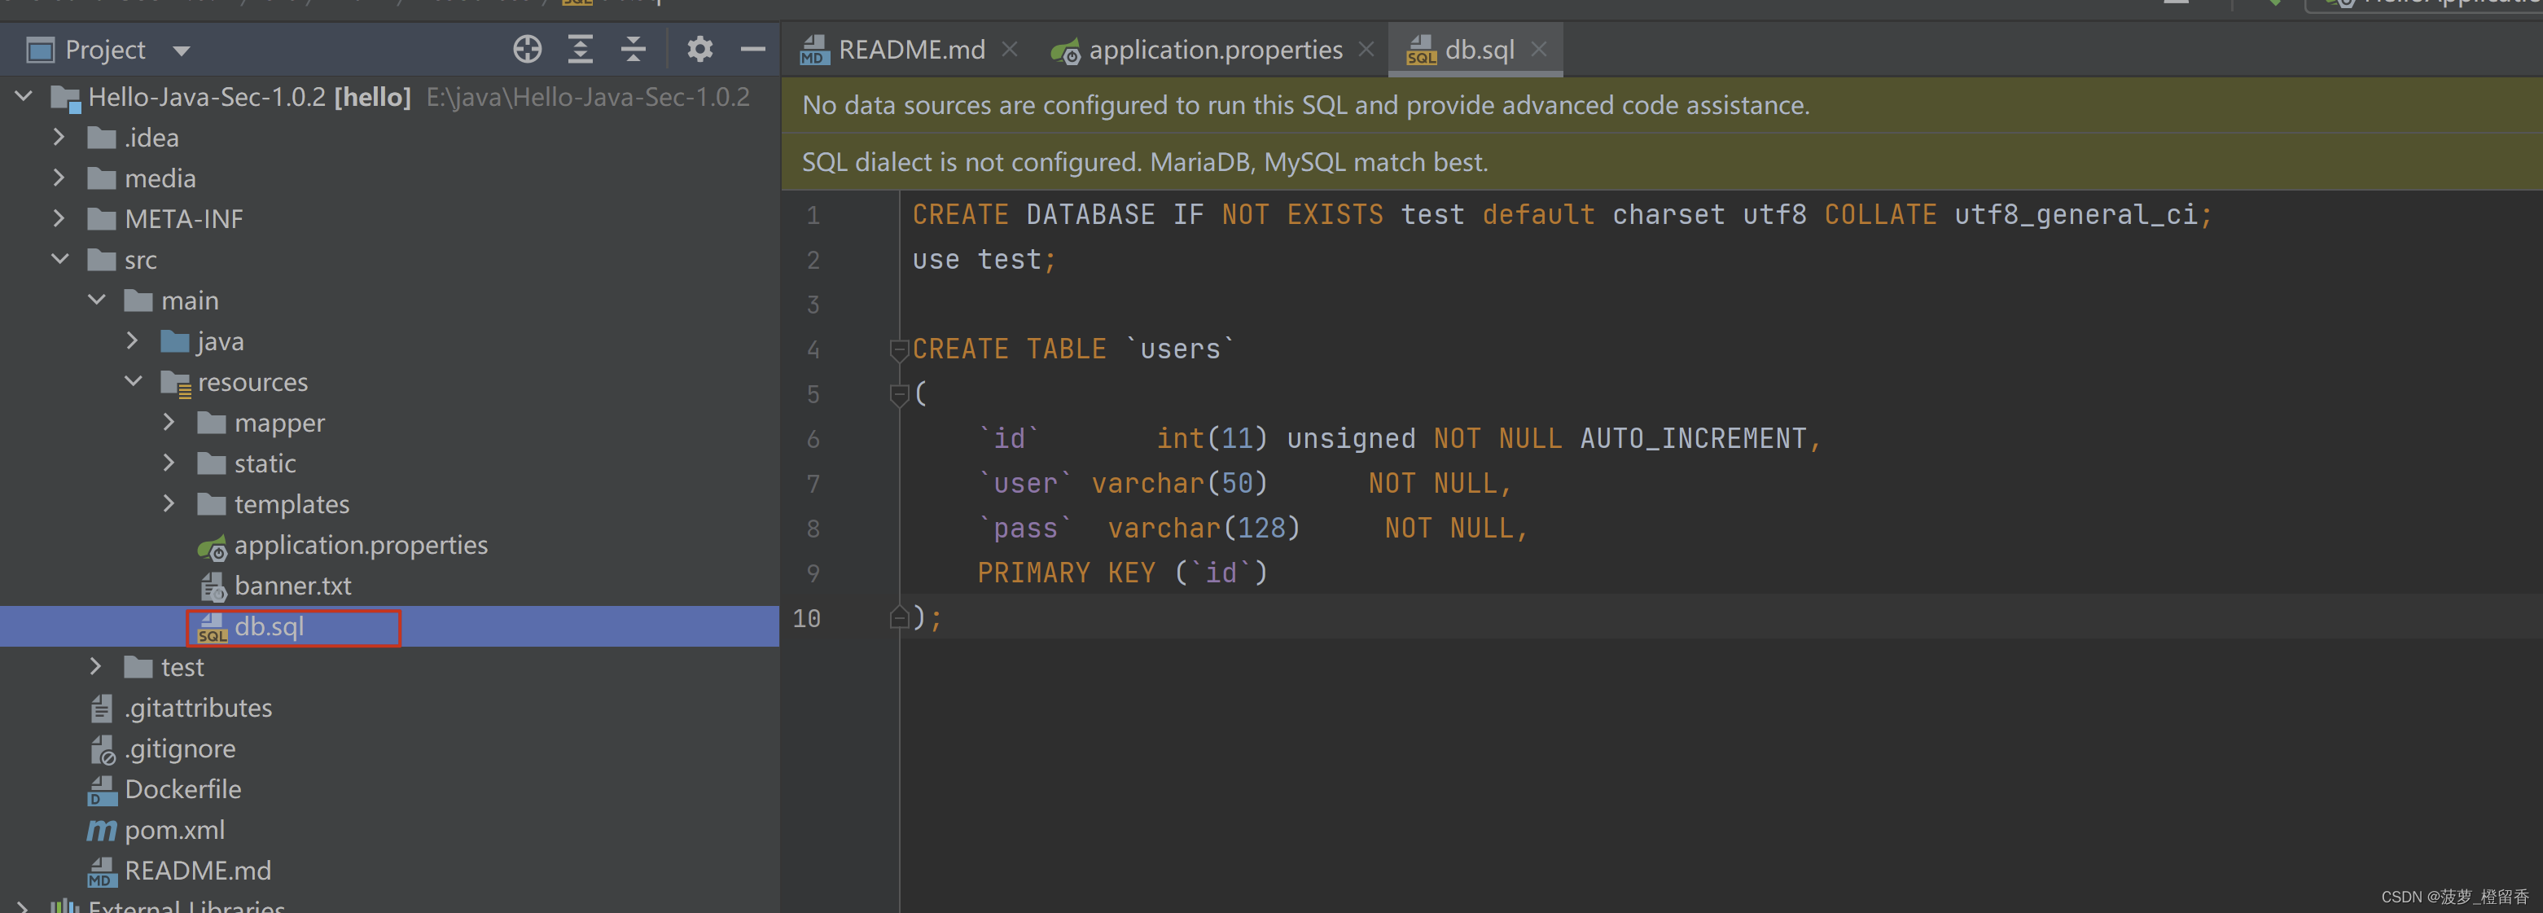Click the locate/select opened file crosshair icon

tap(527, 50)
